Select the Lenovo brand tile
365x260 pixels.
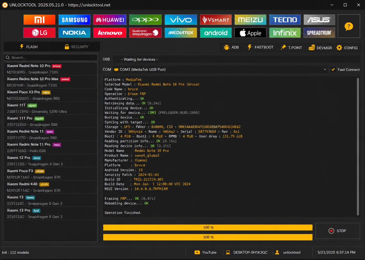[110, 33]
